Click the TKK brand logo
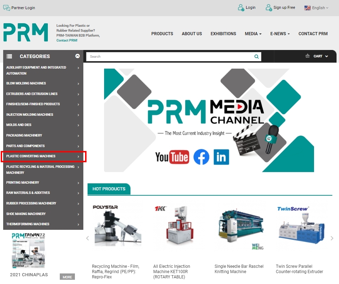The image size is (339, 284). (x=161, y=208)
